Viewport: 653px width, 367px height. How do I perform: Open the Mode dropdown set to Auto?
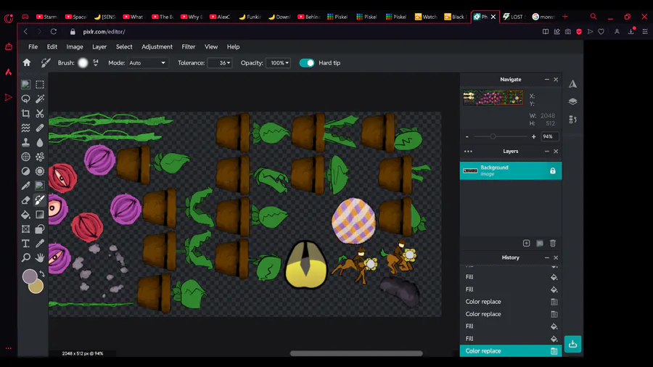(147, 63)
